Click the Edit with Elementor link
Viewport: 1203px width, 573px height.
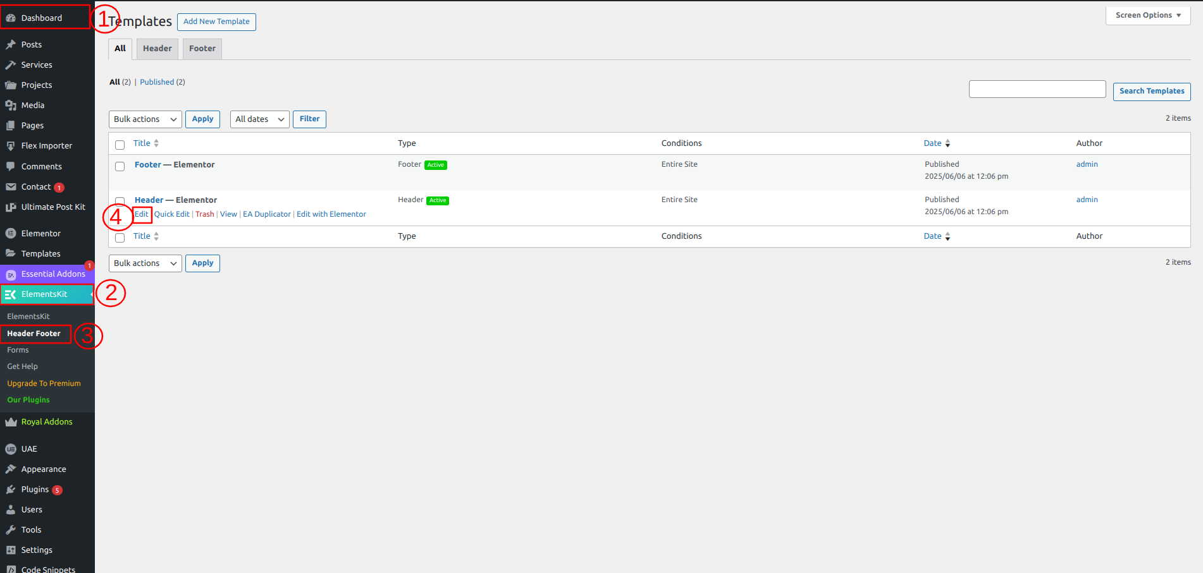331,214
